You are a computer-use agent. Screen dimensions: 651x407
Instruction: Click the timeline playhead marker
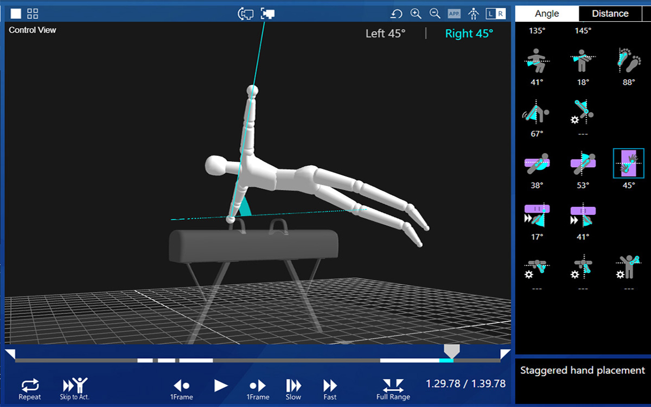pos(451,351)
